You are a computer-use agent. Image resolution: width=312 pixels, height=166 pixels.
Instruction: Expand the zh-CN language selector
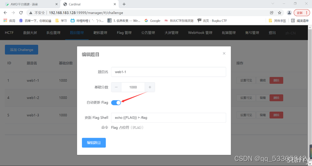tap(290, 33)
